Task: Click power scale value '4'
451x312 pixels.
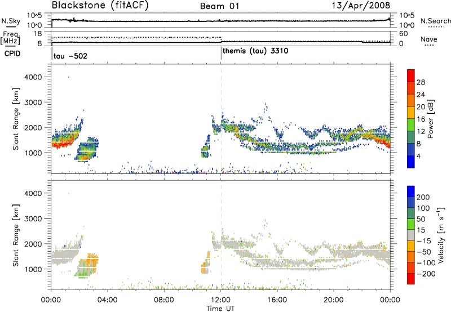Action: (x=418, y=156)
